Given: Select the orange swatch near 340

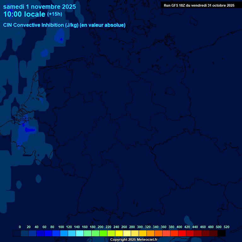Looking at the screenshot, I should point(158,233).
